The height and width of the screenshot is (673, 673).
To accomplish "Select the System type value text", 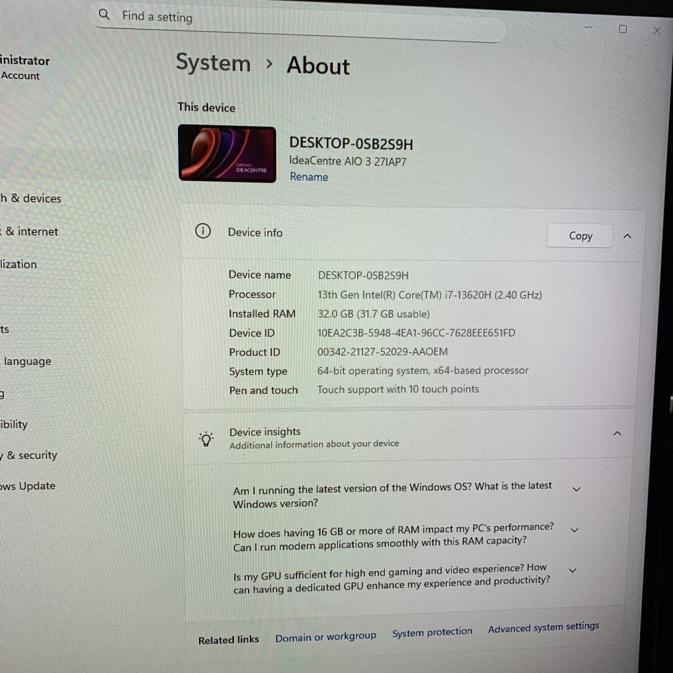I will pyautogui.click(x=423, y=371).
